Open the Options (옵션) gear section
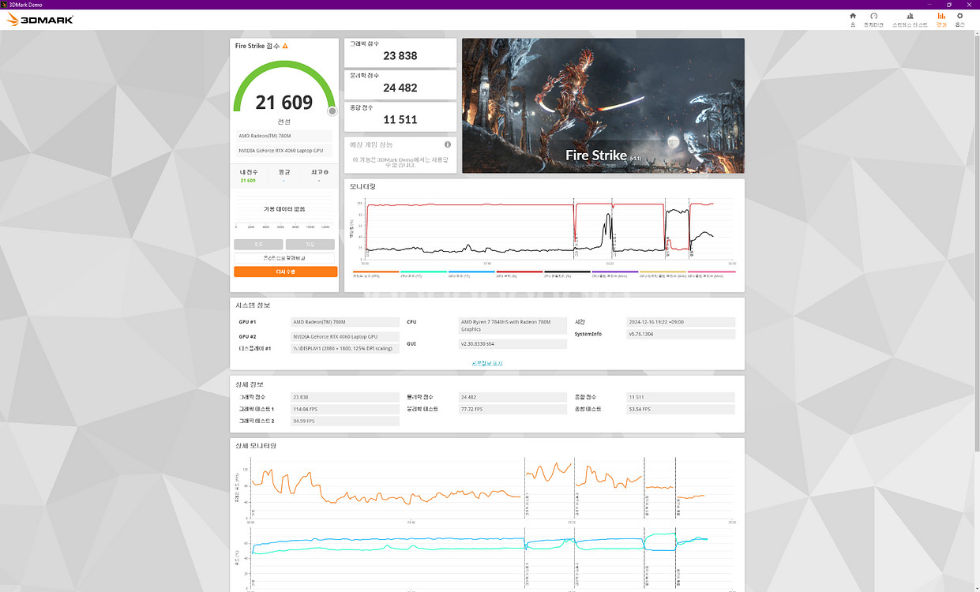980x592 pixels. tap(960, 20)
